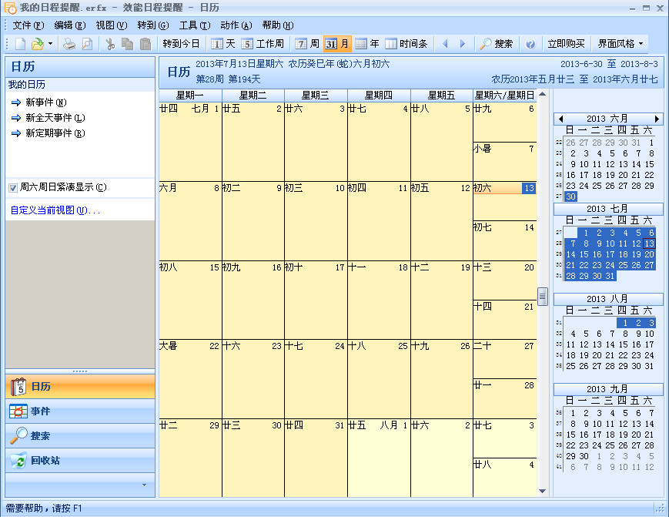This screenshot has height=517, width=669.
Task: Open the 视图 menu
Action: click(112, 25)
